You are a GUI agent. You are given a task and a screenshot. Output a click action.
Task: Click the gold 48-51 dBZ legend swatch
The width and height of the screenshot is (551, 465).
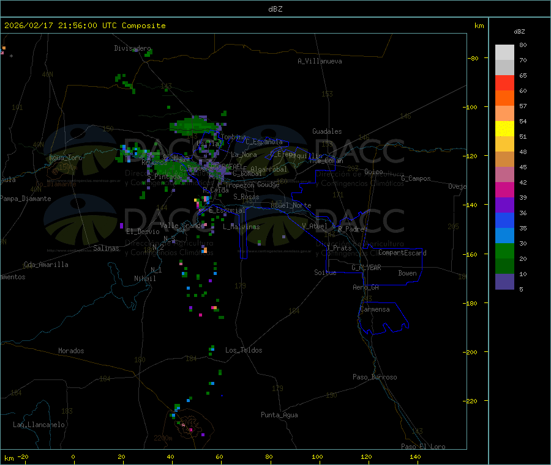pyautogui.click(x=504, y=144)
